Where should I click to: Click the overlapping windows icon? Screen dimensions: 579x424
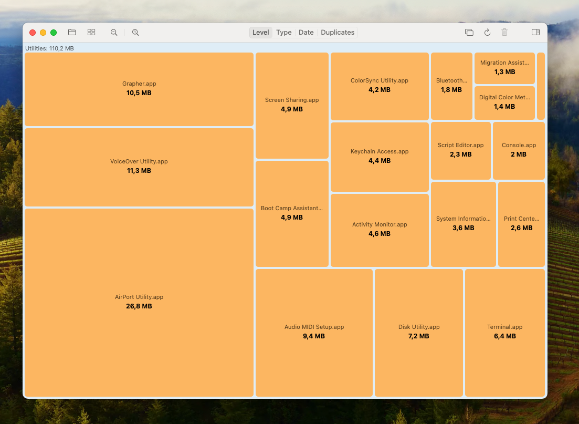[469, 33]
